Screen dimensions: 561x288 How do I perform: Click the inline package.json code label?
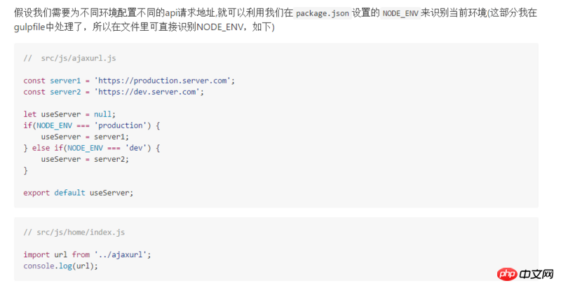323,13
